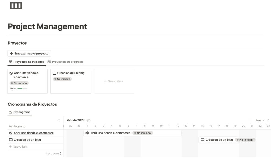Click the 50 % progress bar

(x=22, y=88)
